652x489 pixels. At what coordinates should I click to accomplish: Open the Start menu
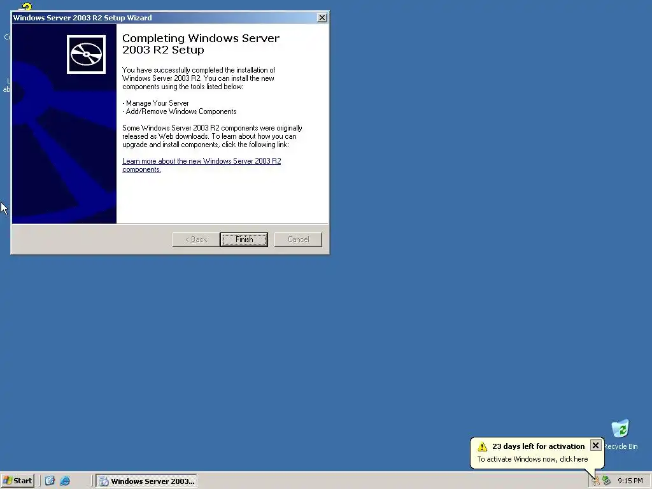(x=18, y=481)
